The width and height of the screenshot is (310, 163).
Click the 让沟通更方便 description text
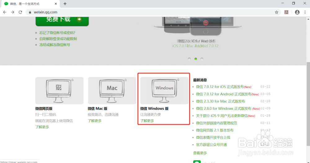pyautogui.click(x=150, y=115)
